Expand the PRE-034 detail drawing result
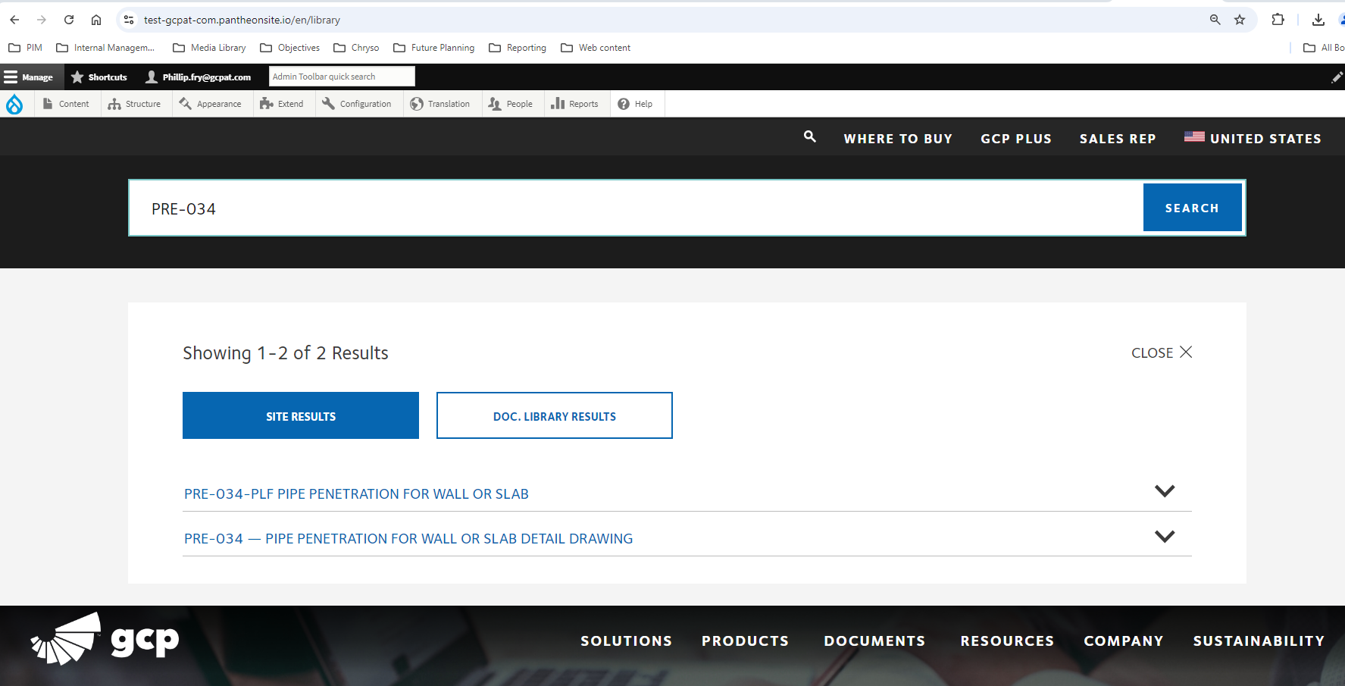Viewport: 1345px width, 686px height. tap(1164, 537)
